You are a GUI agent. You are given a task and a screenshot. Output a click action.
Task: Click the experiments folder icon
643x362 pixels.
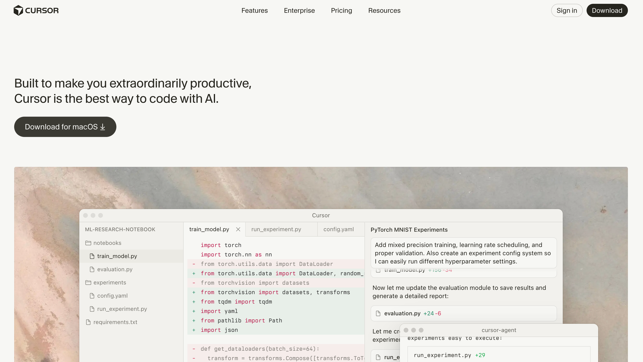pyautogui.click(x=88, y=282)
